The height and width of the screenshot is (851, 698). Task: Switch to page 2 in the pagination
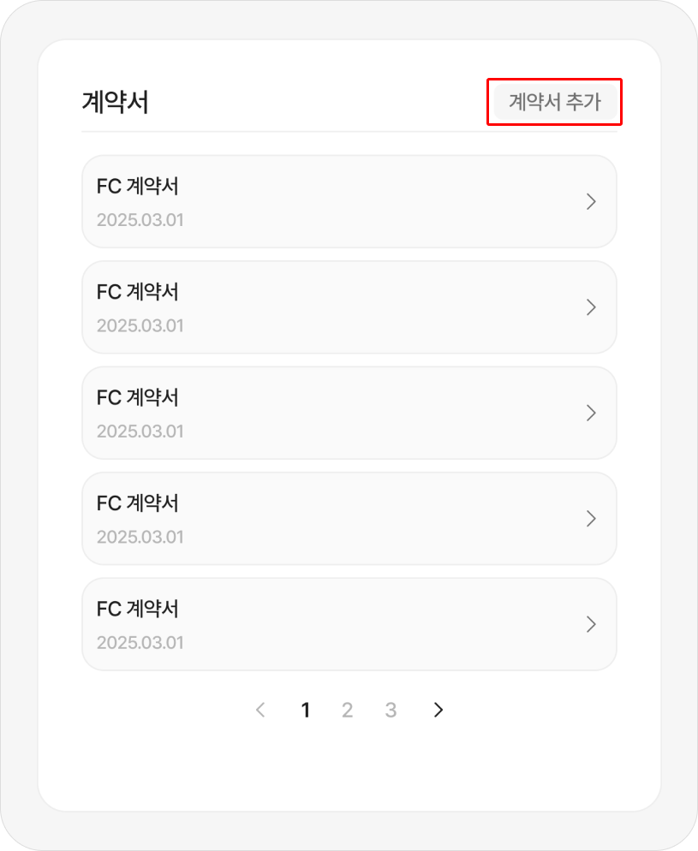pyautogui.click(x=347, y=710)
